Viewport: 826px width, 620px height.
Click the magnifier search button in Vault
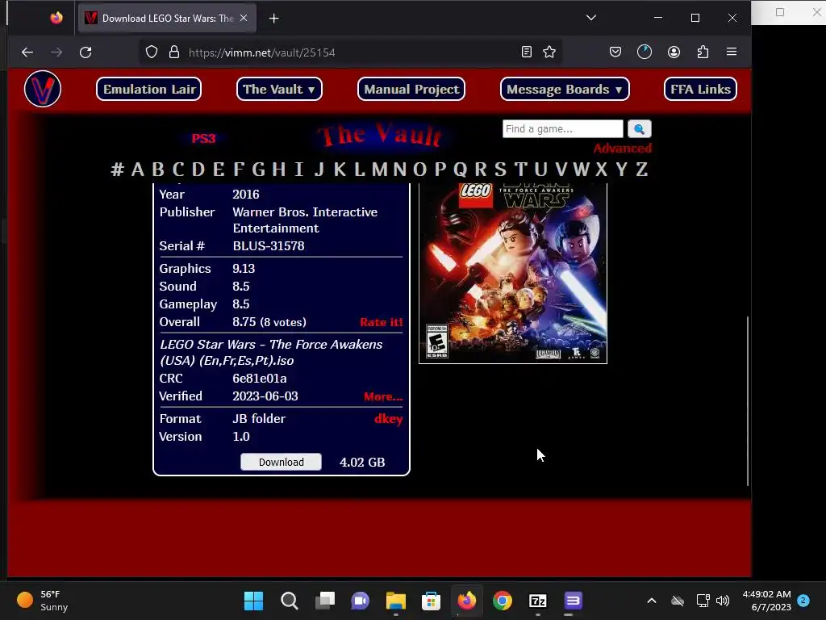click(640, 128)
